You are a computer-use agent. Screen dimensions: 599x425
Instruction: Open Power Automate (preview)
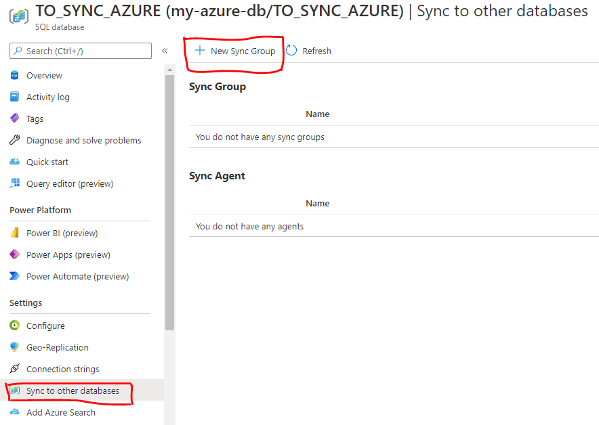[x=77, y=277]
